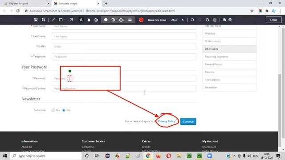
Task: Select the arrow annotation tool
Action: click(71, 20)
